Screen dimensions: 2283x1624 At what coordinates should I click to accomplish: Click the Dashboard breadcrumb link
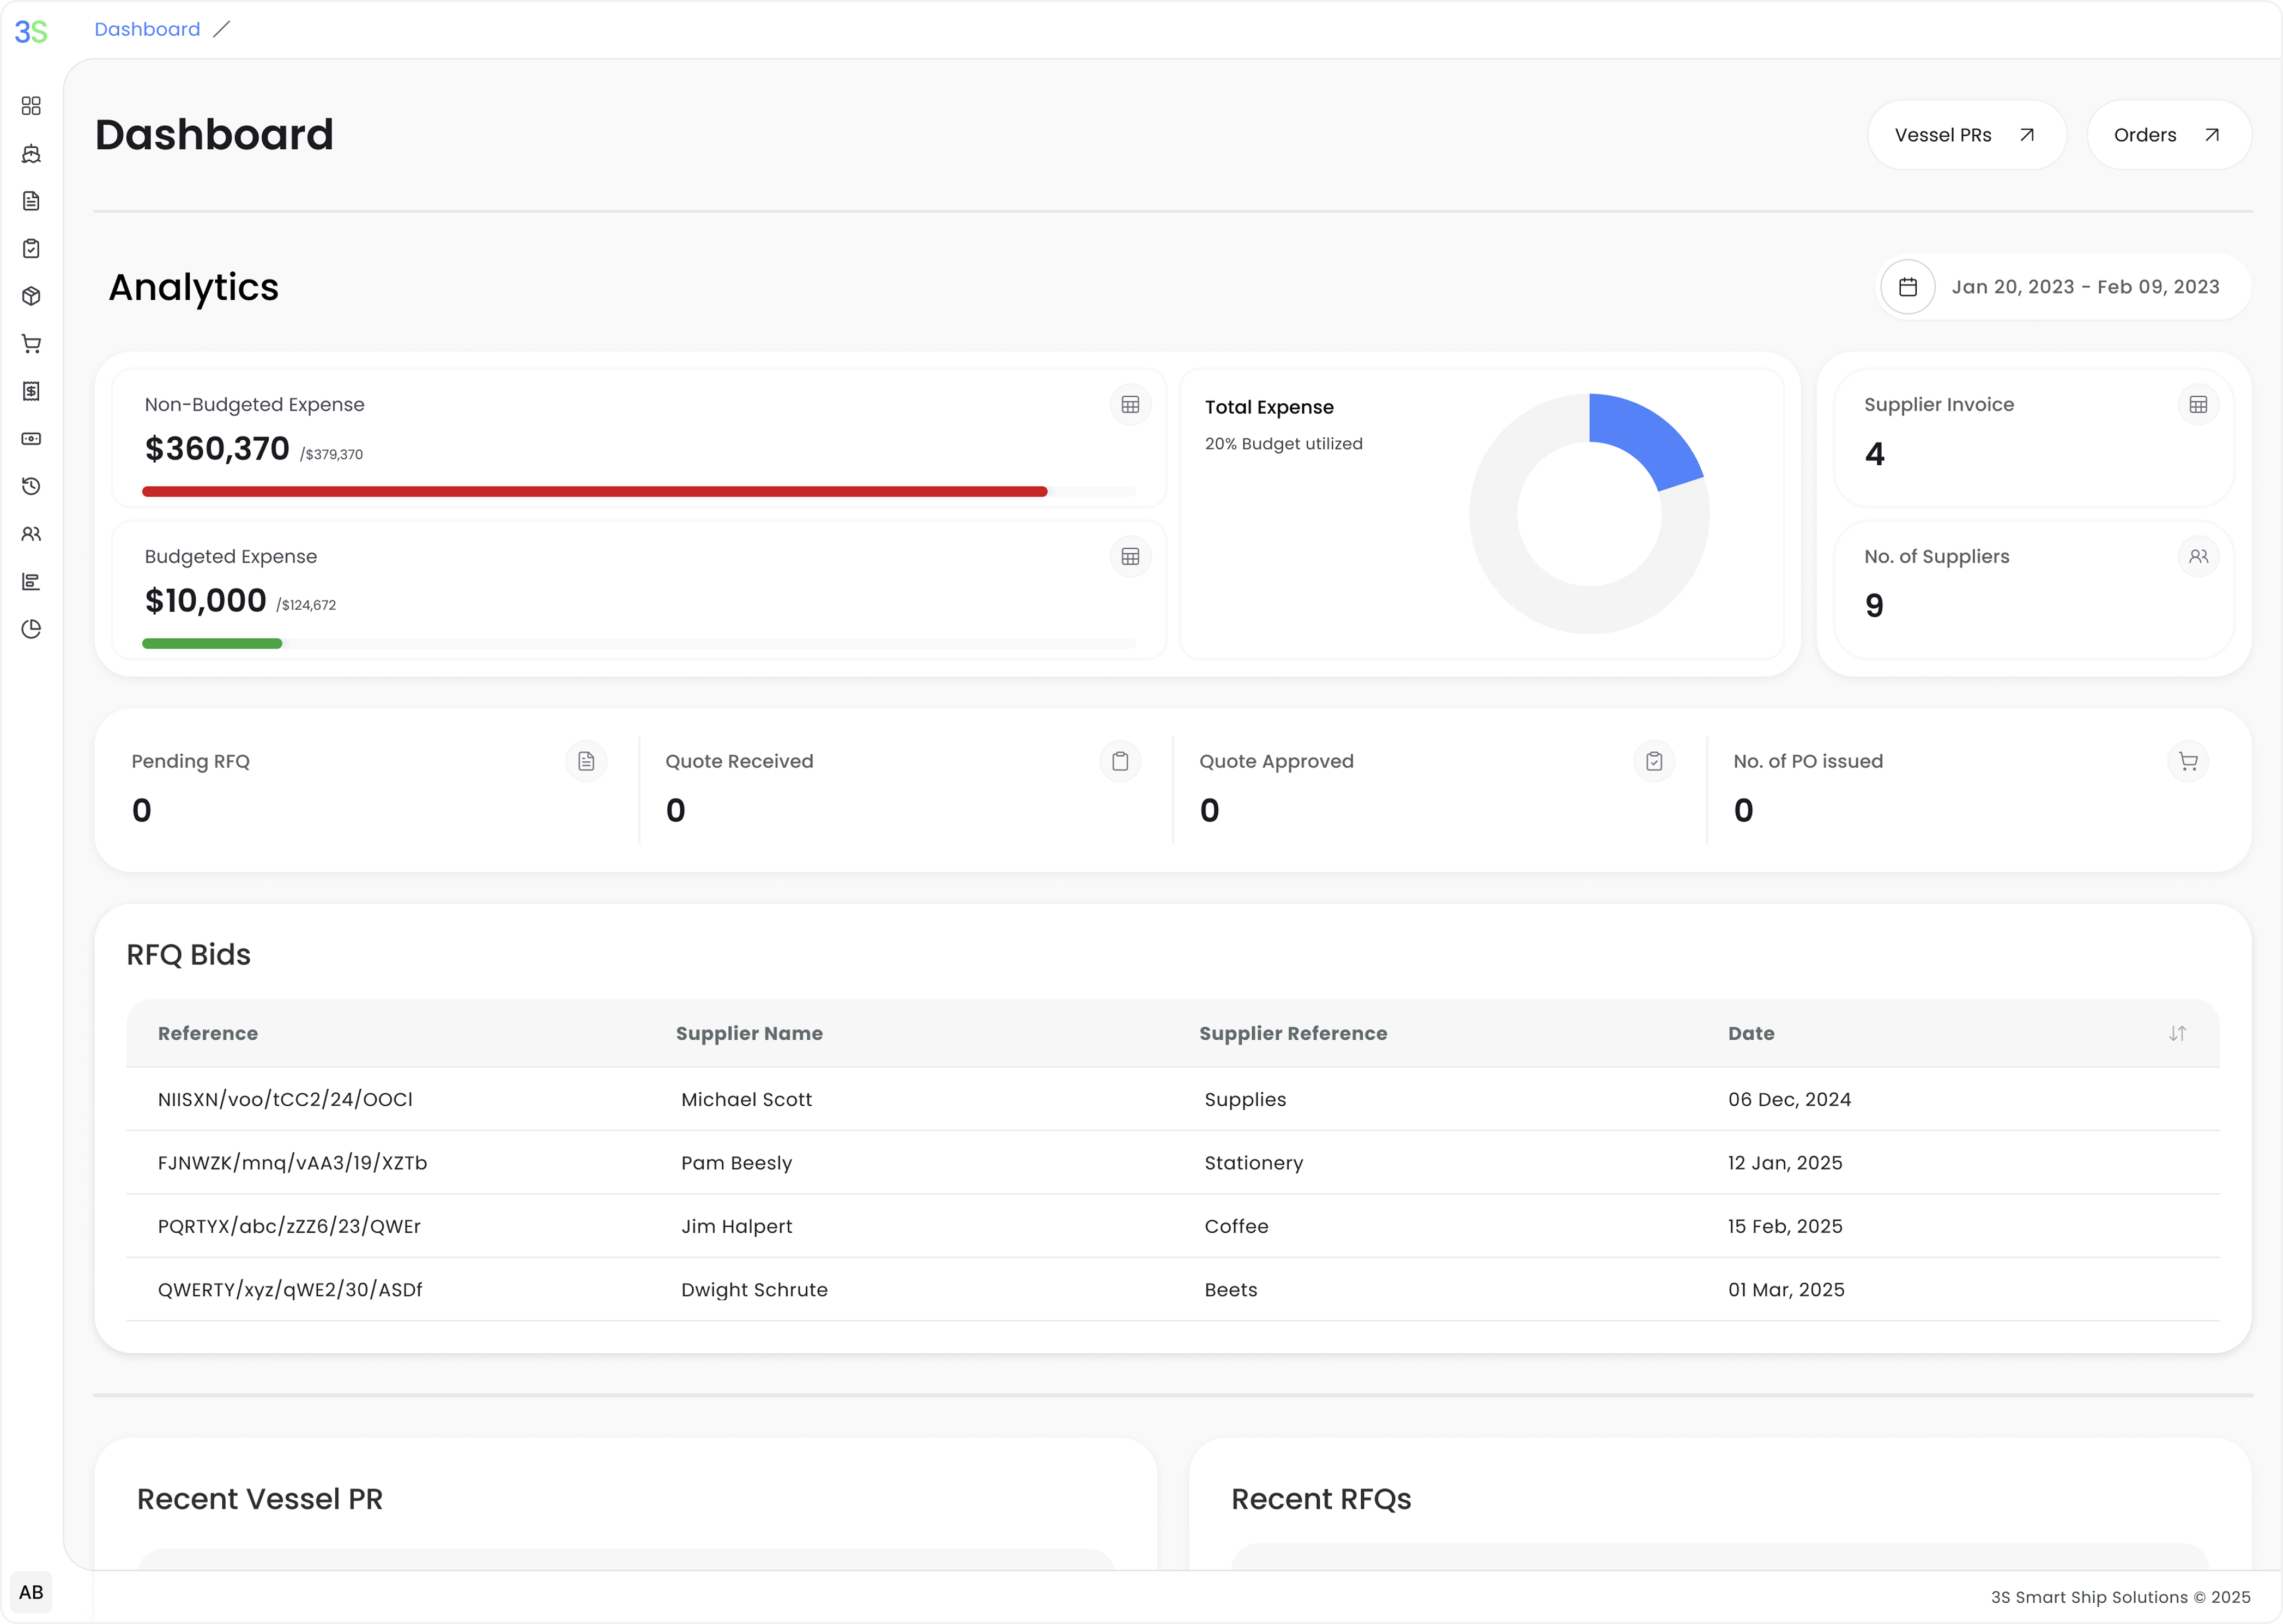pyautogui.click(x=147, y=29)
